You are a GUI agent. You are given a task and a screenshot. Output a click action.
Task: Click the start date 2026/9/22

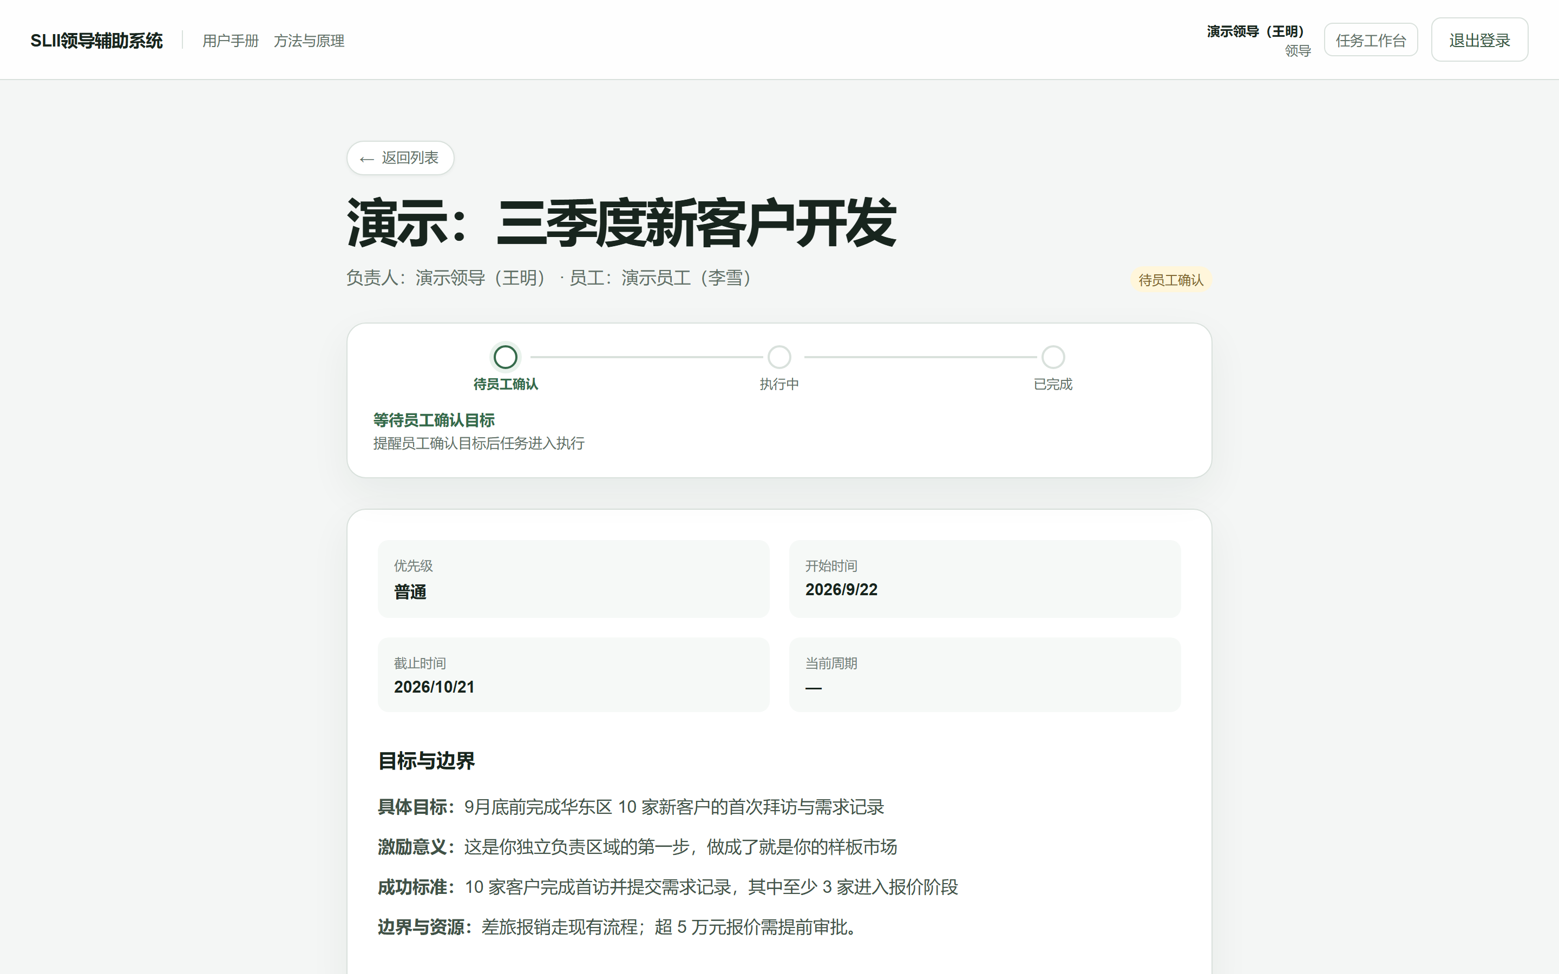(841, 589)
